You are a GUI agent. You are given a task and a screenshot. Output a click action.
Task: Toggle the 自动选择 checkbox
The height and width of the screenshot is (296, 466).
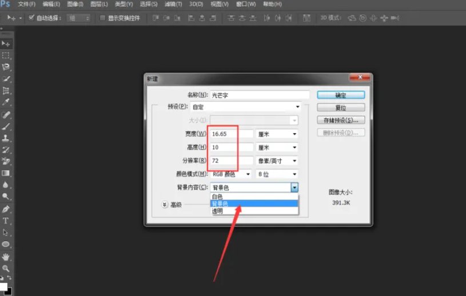tap(31, 18)
